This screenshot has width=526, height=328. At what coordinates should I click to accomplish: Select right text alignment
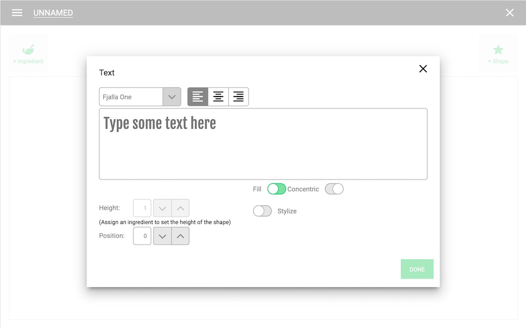[x=238, y=97]
